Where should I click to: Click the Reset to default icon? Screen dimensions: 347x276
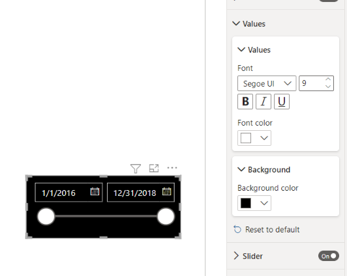click(x=237, y=229)
